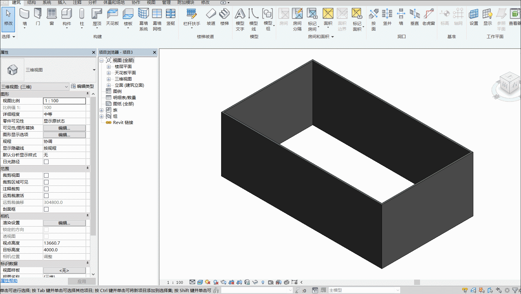Select the 墙 wall tool
521x294 pixels.
point(25,18)
